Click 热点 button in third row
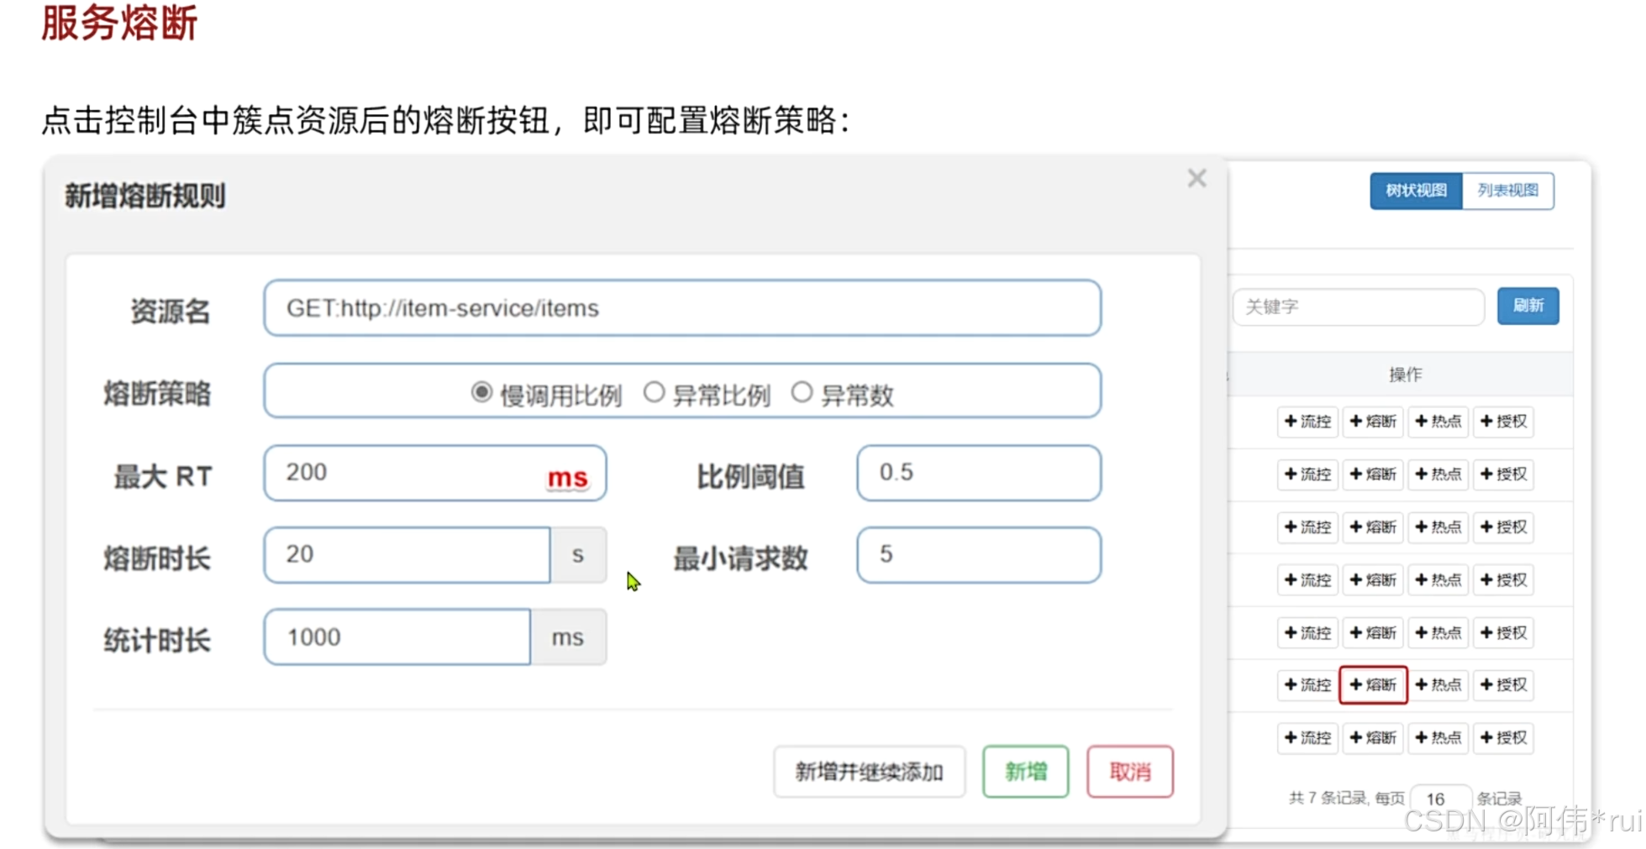1646x849 pixels. [x=1438, y=527]
